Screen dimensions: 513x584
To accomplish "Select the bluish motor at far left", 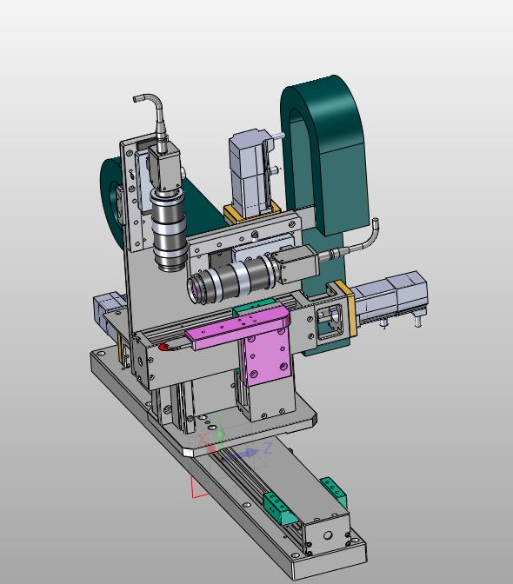I will click(108, 311).
